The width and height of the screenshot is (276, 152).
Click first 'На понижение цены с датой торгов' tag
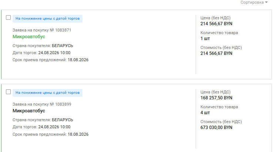(47, 19)
